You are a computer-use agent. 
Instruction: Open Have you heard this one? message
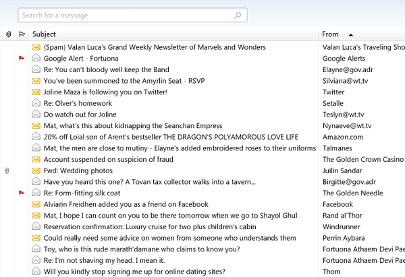(150, 182)
